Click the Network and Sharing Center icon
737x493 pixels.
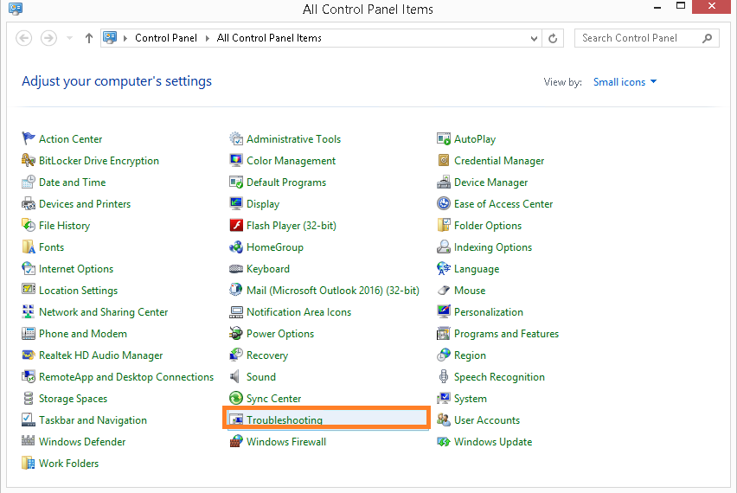coord(29,311)
